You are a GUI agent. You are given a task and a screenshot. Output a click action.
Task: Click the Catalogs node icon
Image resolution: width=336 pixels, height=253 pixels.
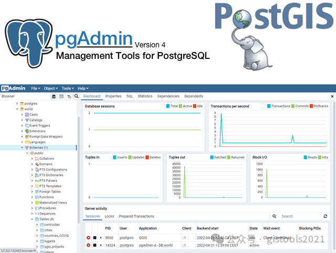point(27,120)
